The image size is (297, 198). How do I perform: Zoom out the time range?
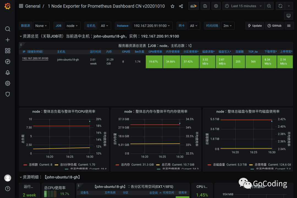click(269, 6)
